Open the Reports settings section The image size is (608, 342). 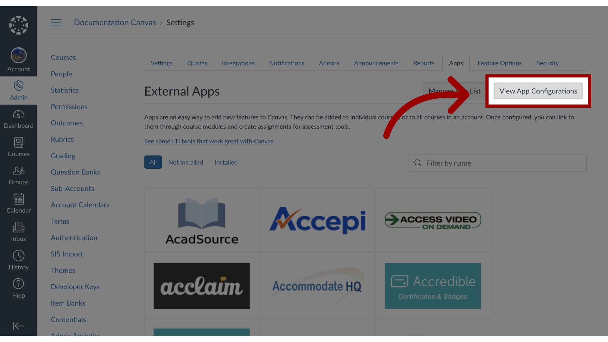[423, 63]
